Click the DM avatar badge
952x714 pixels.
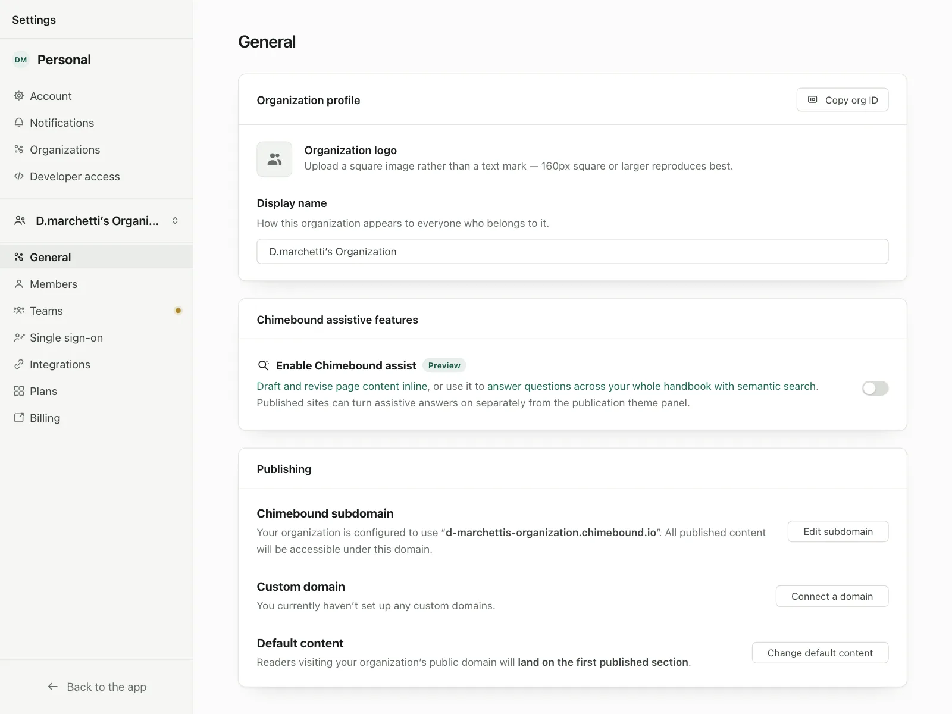coord(21,59)
